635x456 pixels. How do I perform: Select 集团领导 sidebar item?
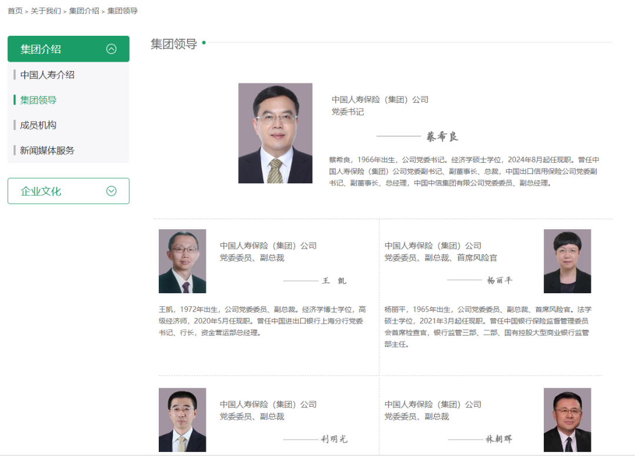pos(38,100)
